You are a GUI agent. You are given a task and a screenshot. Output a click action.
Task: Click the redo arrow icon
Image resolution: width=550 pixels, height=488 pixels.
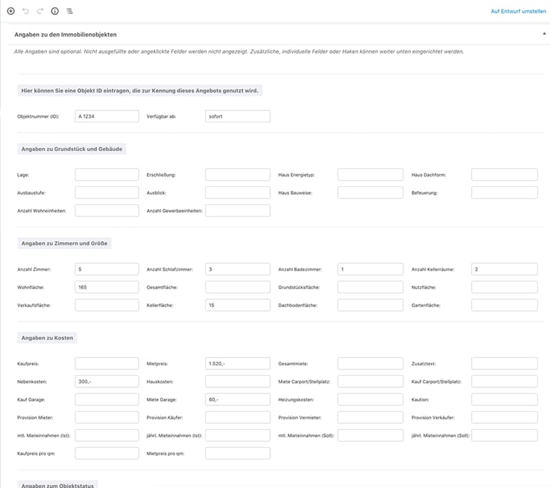[x=40, y=12]
